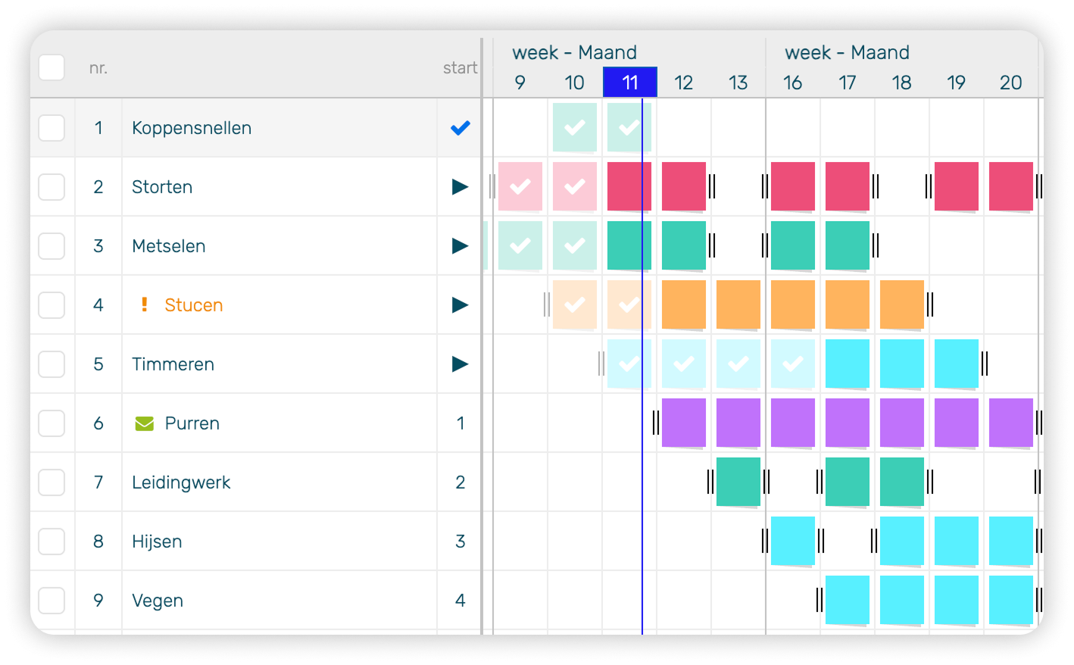
Task: Click the cyan Hijsen block in week 16
Action: (x=793, y=541)
